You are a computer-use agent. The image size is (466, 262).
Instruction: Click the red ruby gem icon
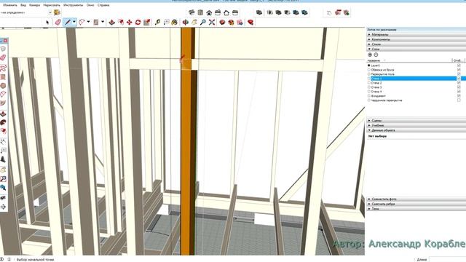coord(250,23)
